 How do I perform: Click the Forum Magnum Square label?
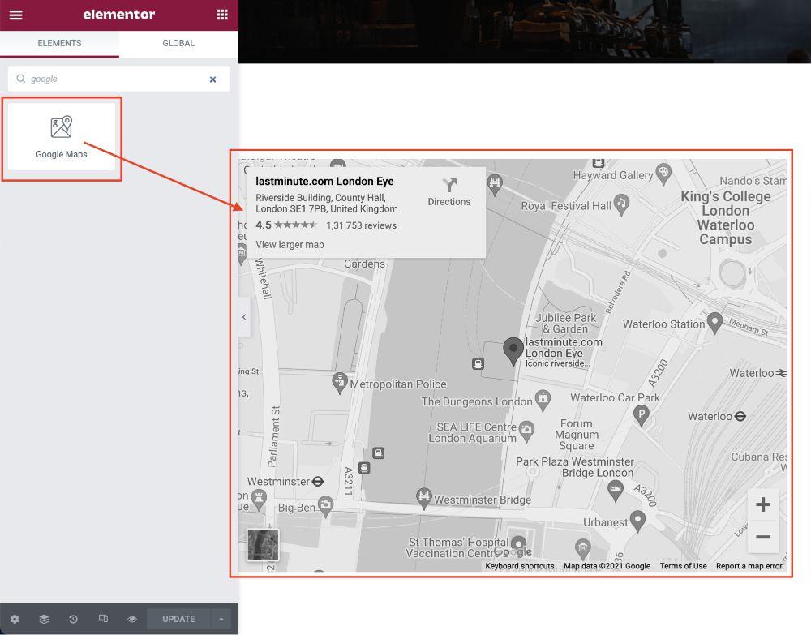coord(576,435)
